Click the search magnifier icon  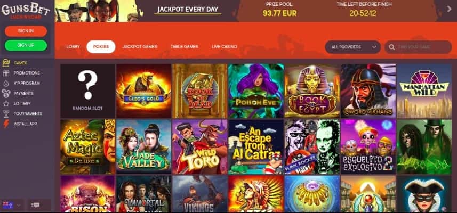tap(392, 47)
